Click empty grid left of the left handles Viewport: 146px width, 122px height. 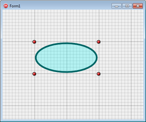(x=17, y=58)
